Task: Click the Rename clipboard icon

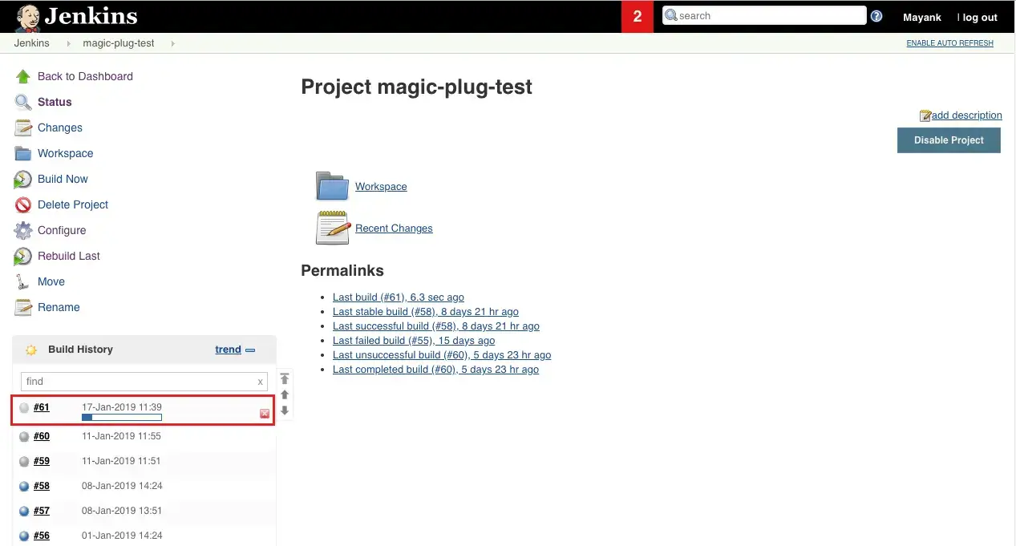Action: click(22, 307)
